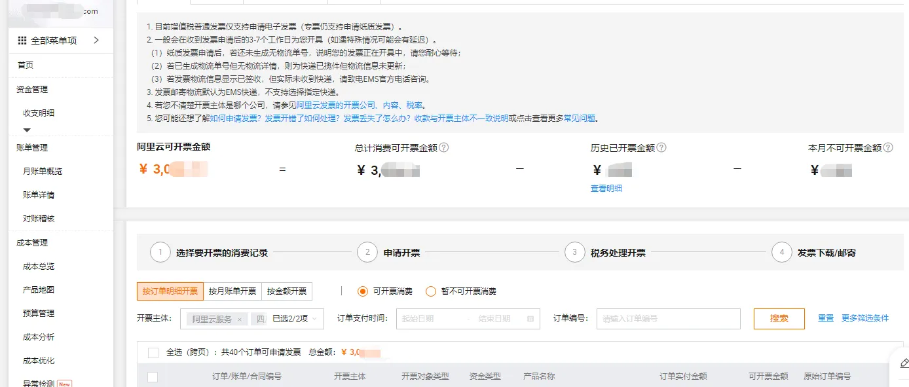Viewport: 909px width, 387px height.
Task: Click the grid icon beside 全部菜单项
Action: [21, 39]
